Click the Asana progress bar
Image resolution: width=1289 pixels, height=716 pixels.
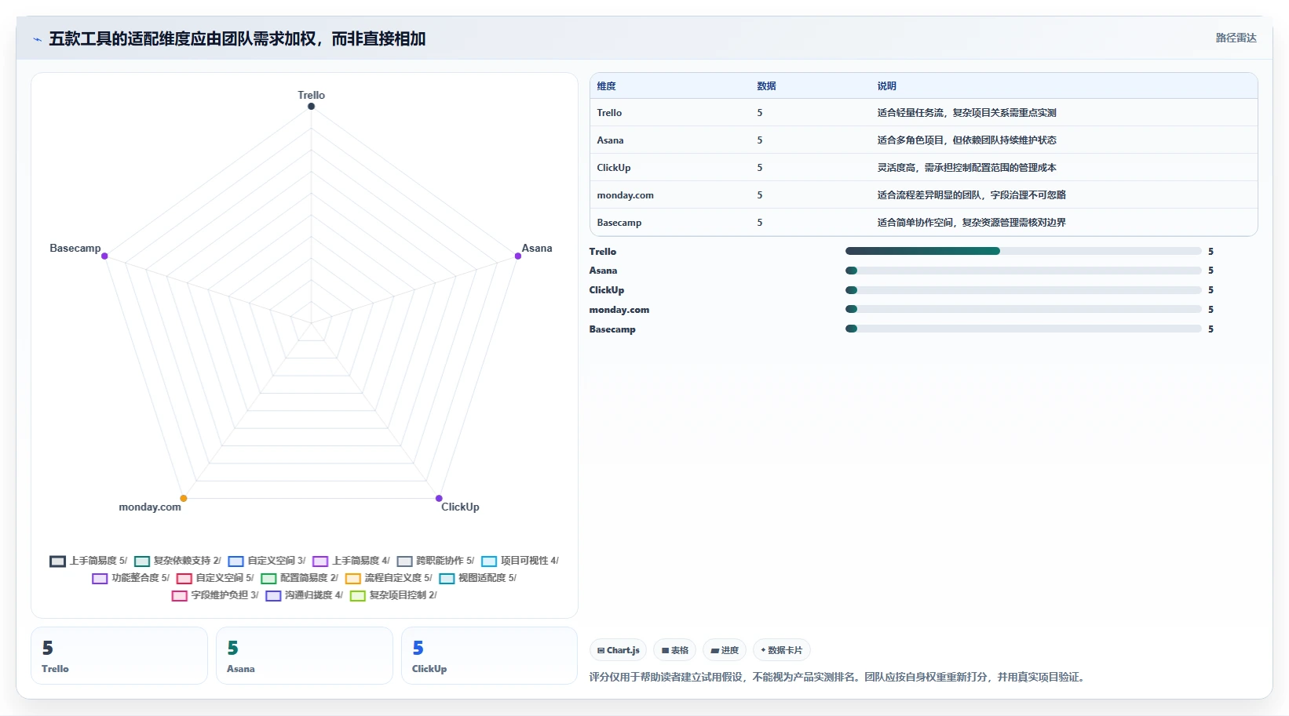coord(1023,271)
